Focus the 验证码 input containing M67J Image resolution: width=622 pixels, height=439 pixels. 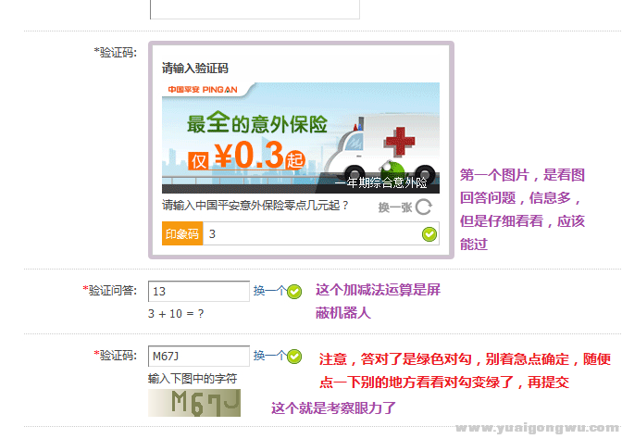tap(199, 356)
